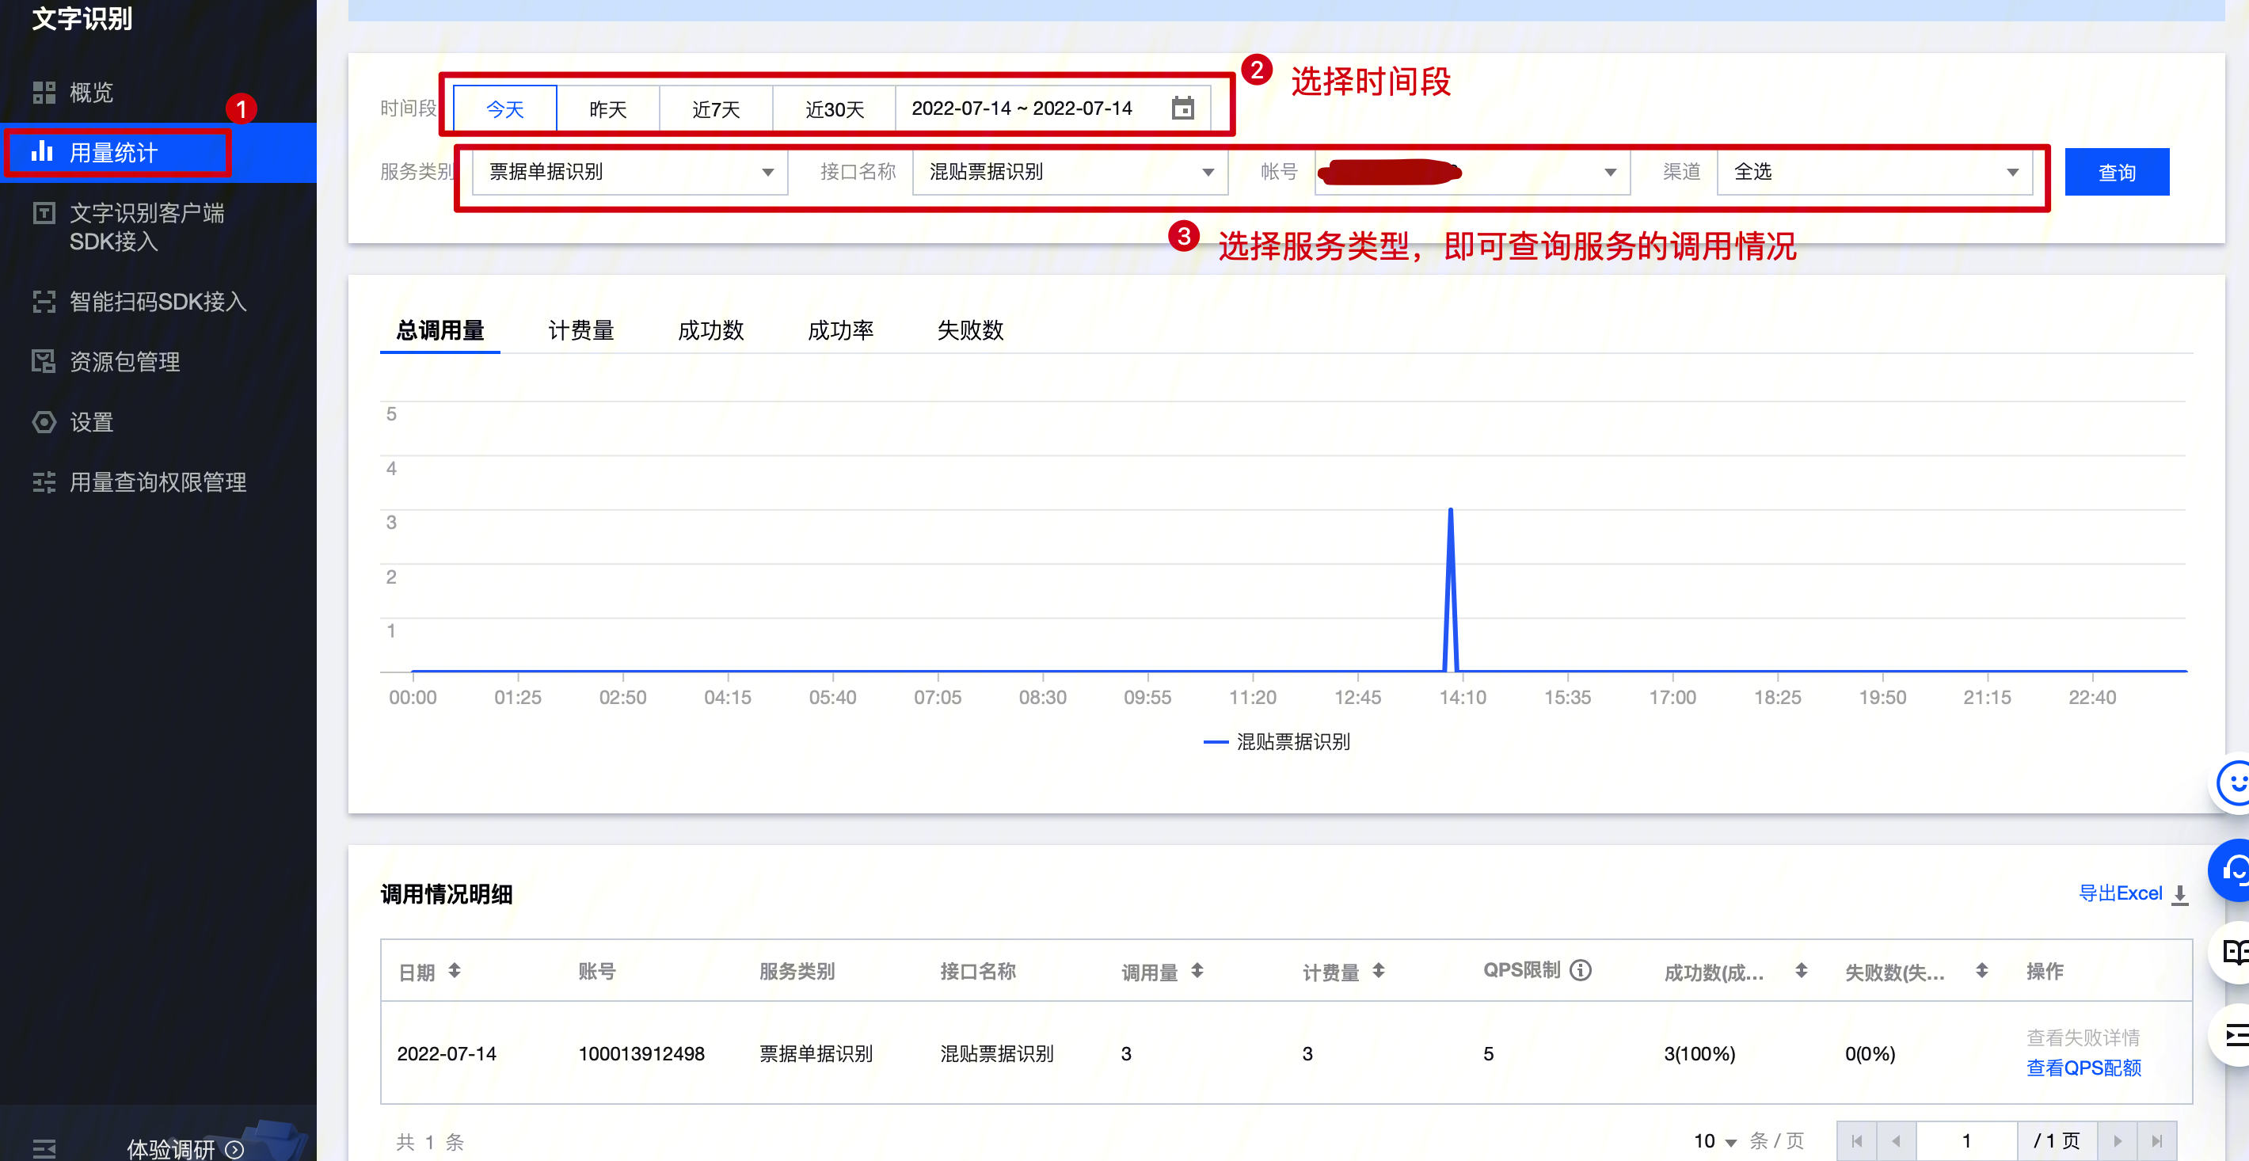
Task: Open the 10 条/页 page size dropdown
Action: (1714, 1141)
